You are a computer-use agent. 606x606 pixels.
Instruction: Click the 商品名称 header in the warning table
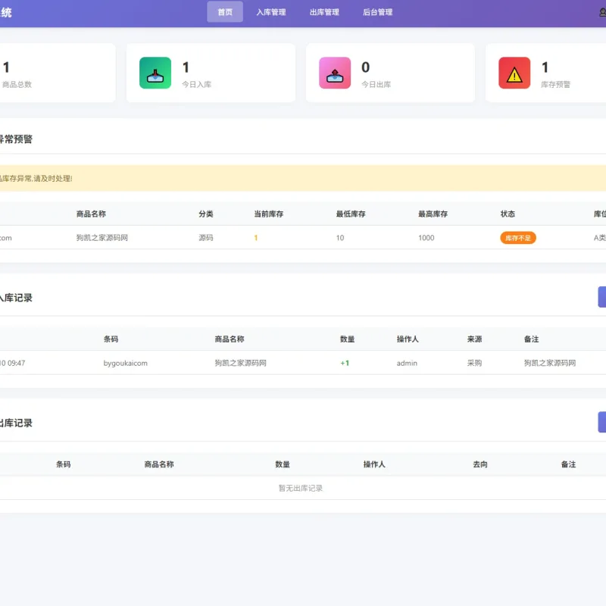pos(91,214)
